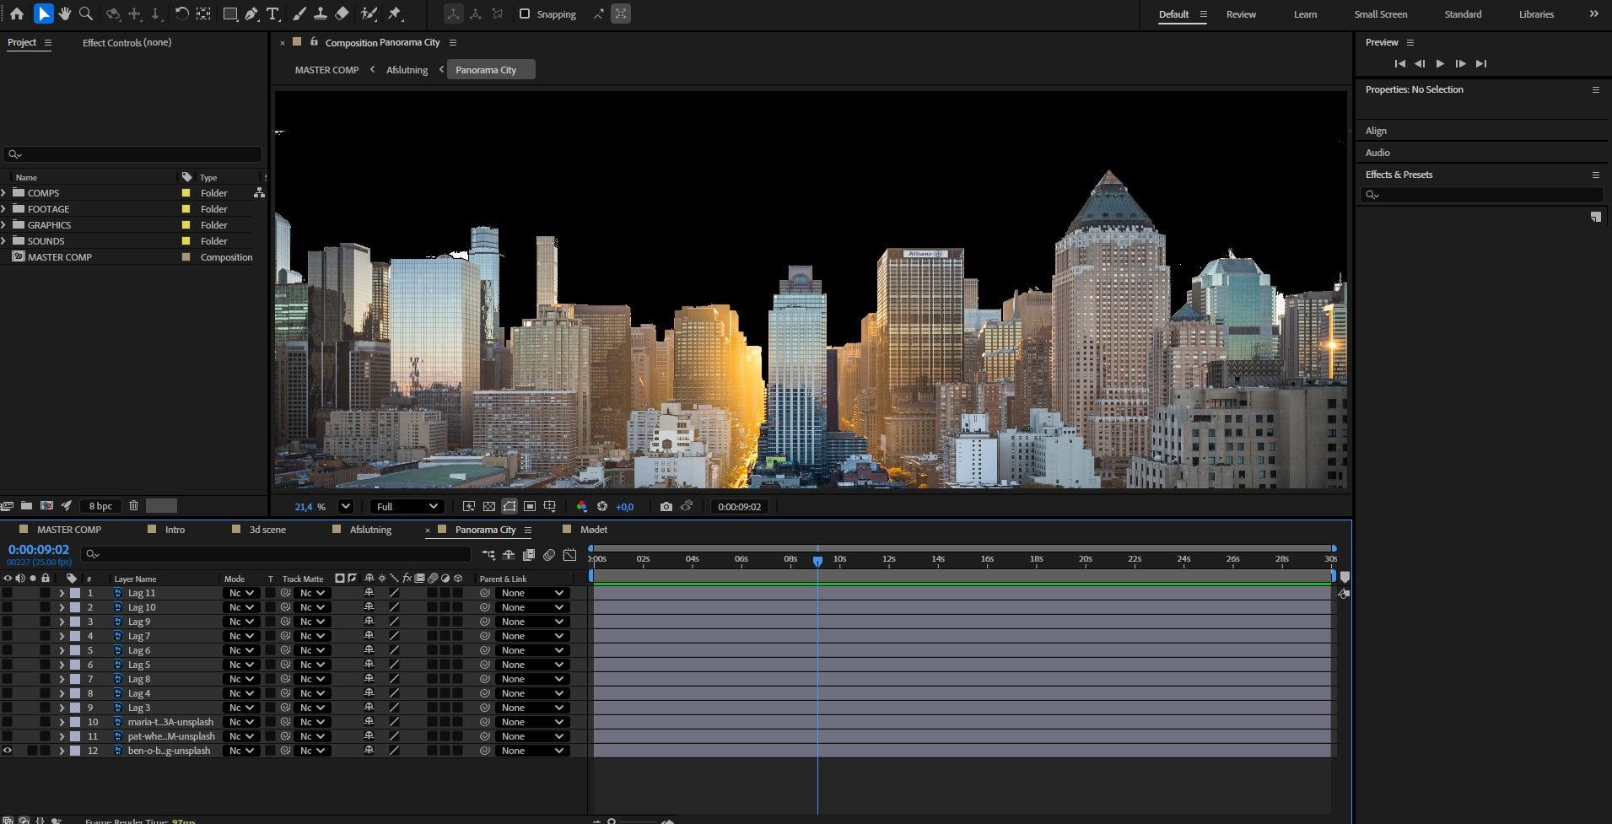Play the composition preview
Image resolution: width=1612 pixels, height=824 pixels.
1440,63
